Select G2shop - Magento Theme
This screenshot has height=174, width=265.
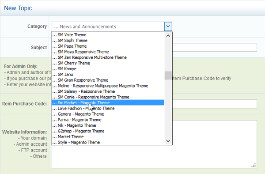point(108,131)
